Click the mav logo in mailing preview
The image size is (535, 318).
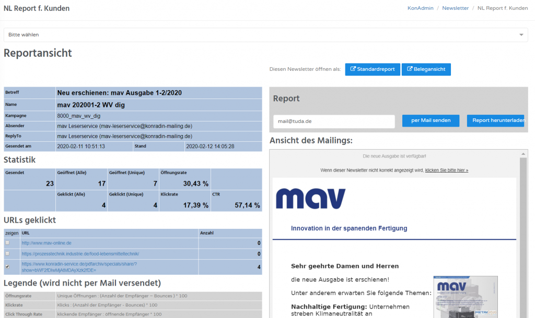click(x=310, y=199)
